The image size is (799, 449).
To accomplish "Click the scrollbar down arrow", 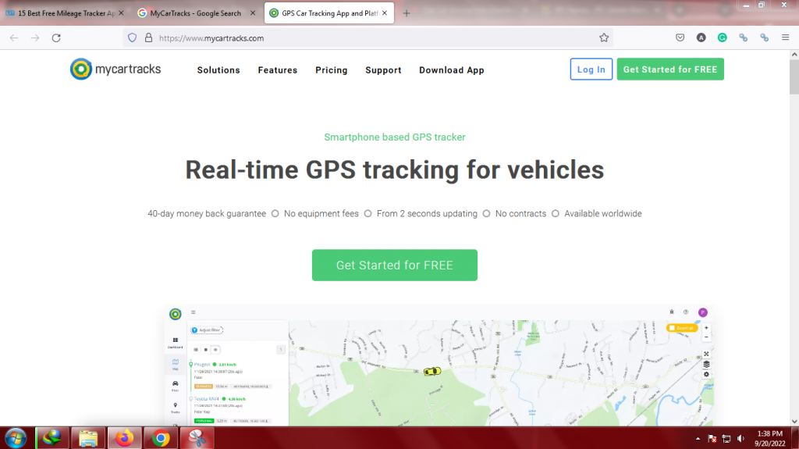I will (x=794, y=422).
